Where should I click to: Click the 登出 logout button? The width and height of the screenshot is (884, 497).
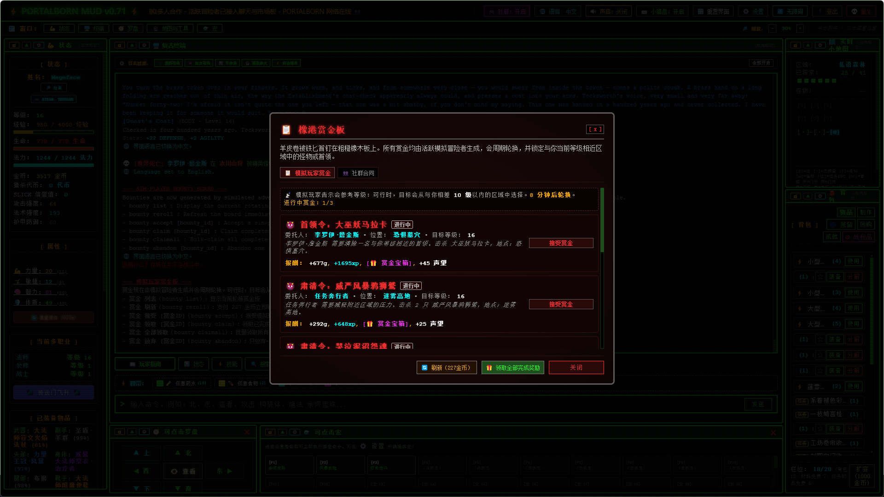[x=827, y=12]
